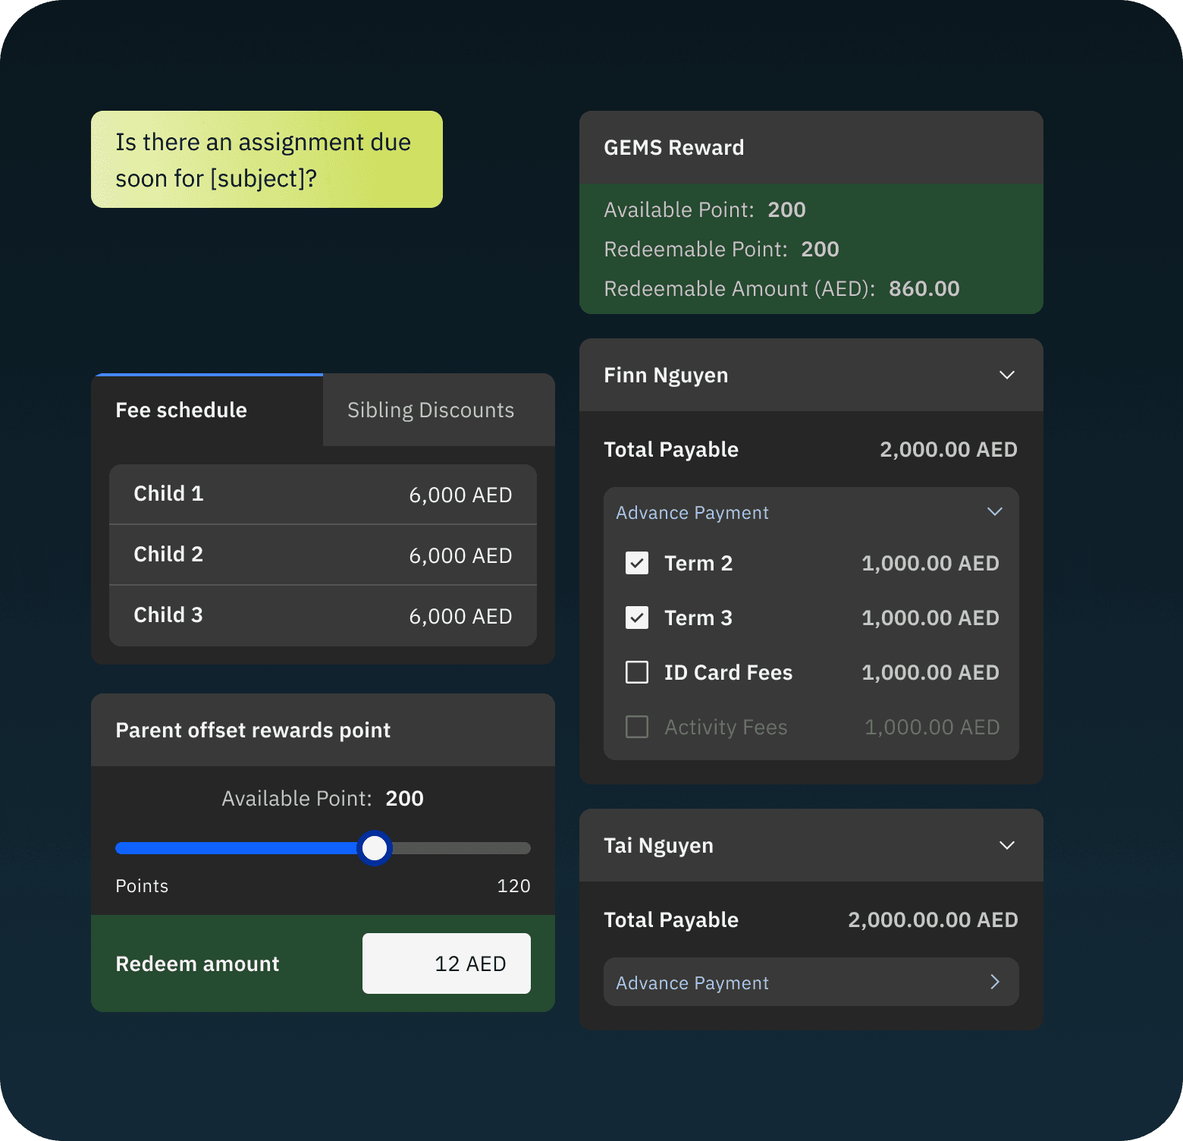Select the Child 2 fee row

pyautogui.click(x=322, y=555)
